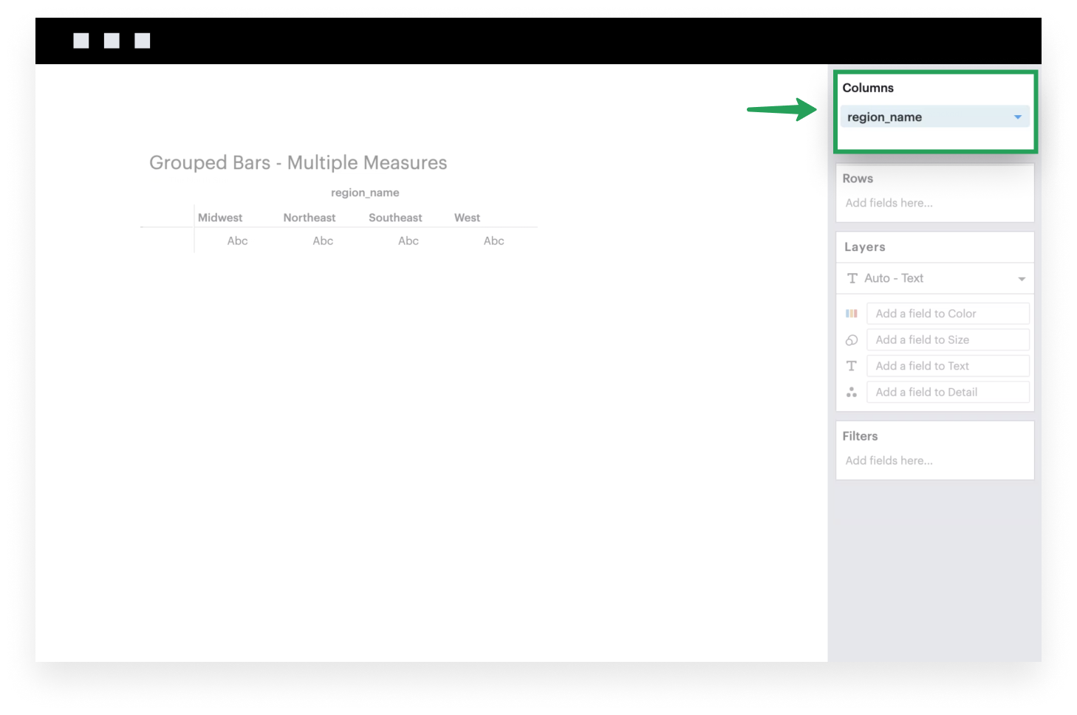
Task: Select the Midwest column header
Action: click(220, 217)
